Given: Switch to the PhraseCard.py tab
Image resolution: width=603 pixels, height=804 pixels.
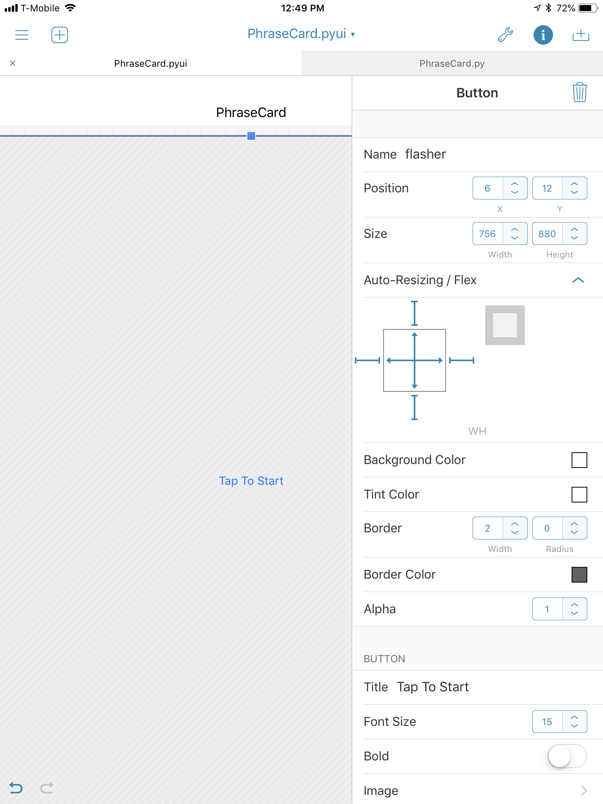Looking at the screenshot, I should click(x=452, y=64).
